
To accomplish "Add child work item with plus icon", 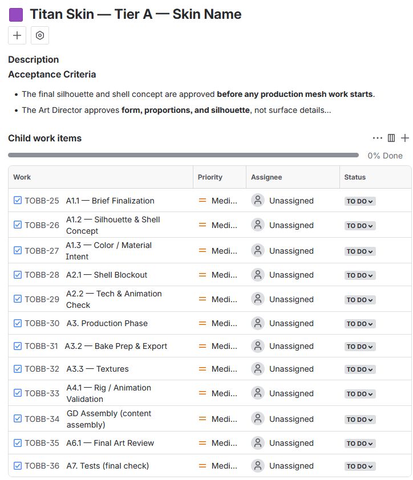I will 405,138.
